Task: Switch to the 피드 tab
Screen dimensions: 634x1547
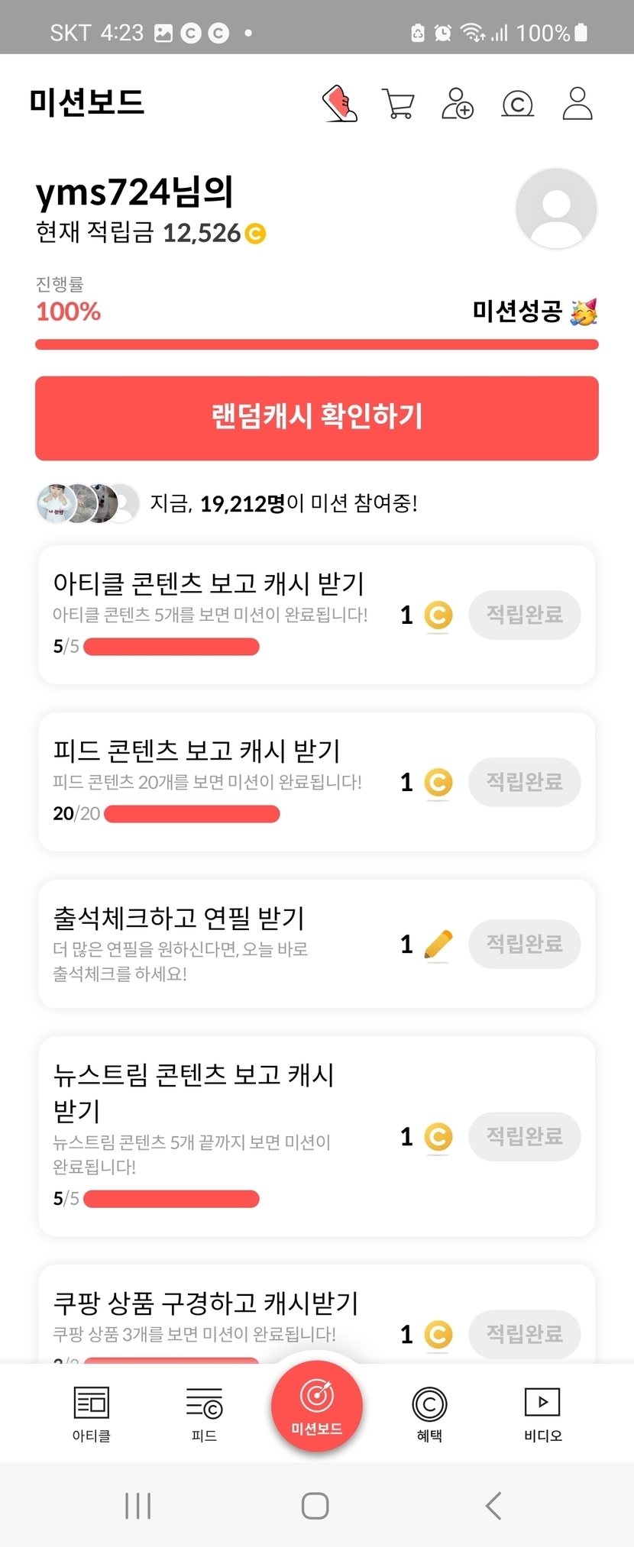Action: (204, 1413)
